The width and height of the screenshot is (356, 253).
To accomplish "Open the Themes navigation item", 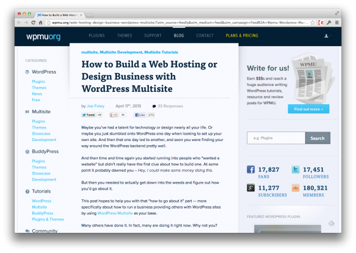I will tap(125, 36).
